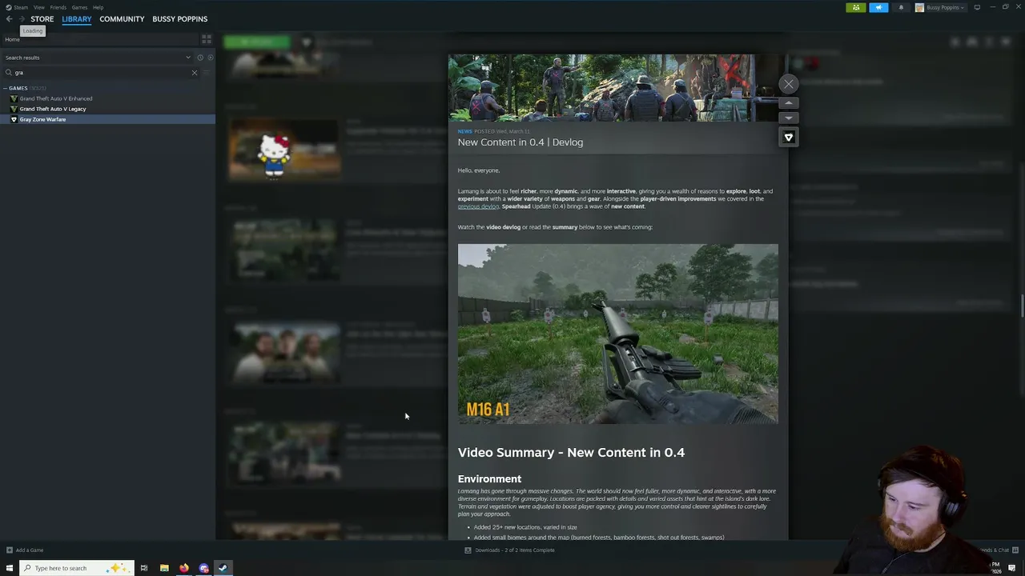The image size is (1025, 576).
Task: Open the Help menu
Action: 98,7
